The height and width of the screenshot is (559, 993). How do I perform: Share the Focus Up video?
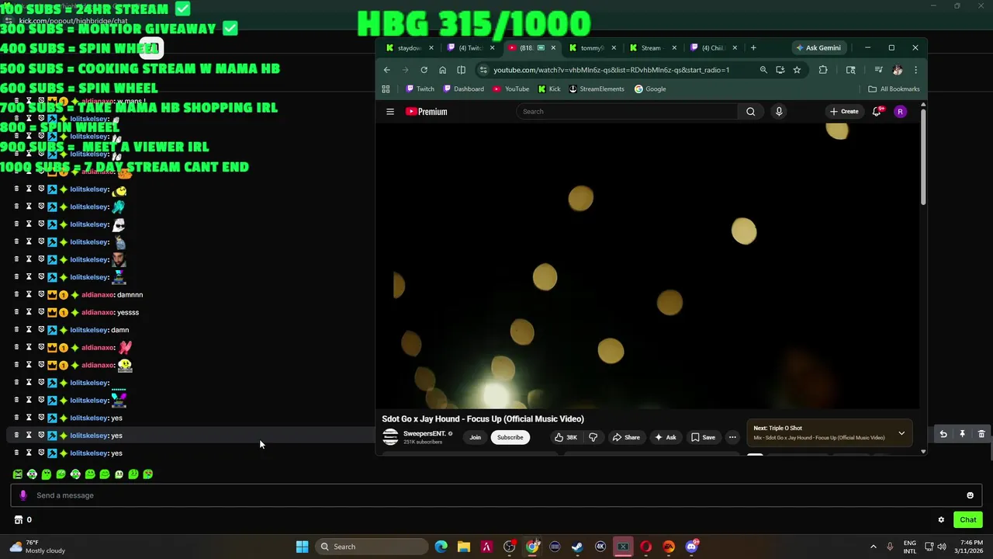coord(626,437)
